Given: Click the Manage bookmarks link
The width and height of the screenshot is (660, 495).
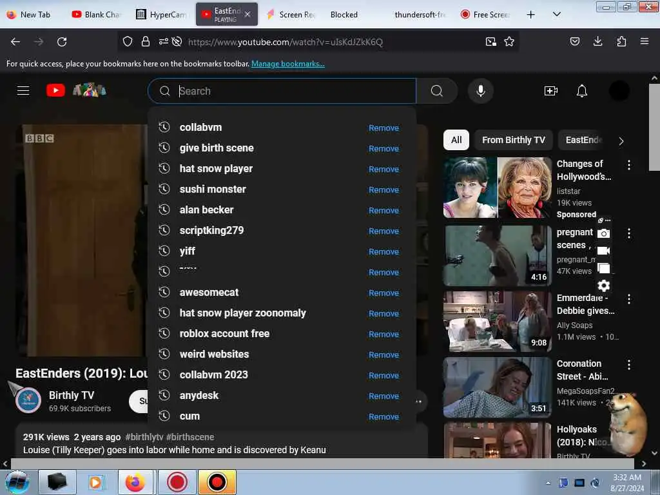Looking at the screenshot, I should (x=288, y=64).
